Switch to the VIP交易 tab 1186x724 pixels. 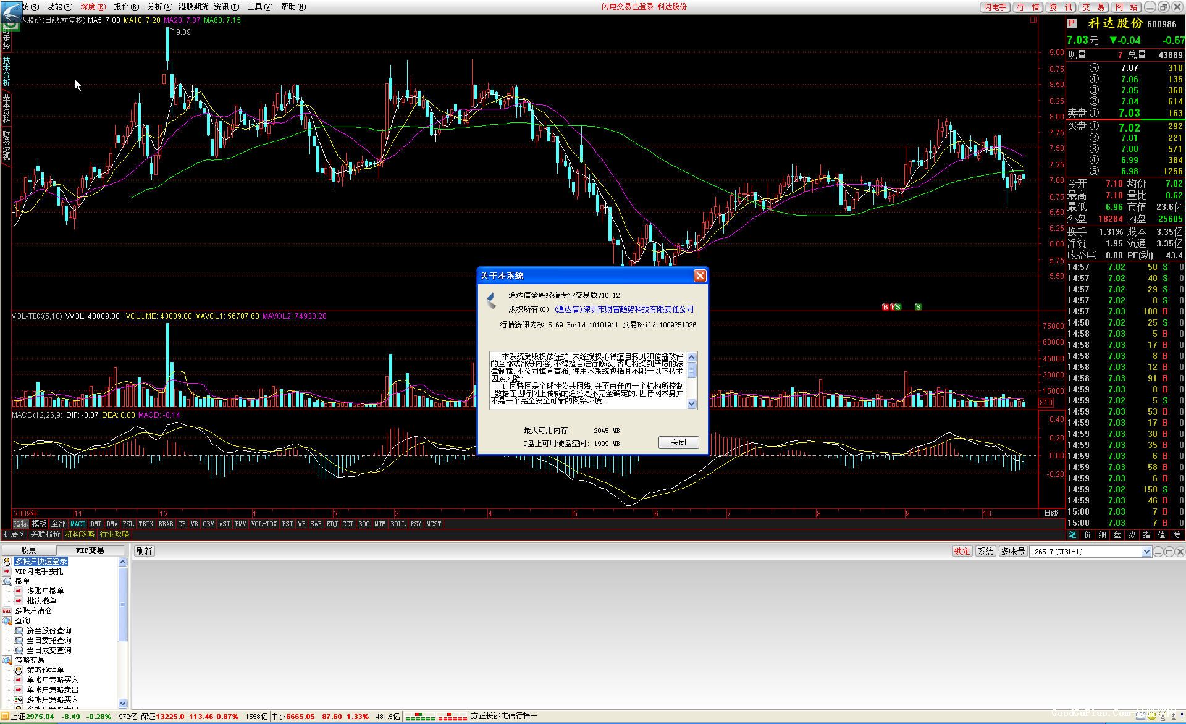90,550
